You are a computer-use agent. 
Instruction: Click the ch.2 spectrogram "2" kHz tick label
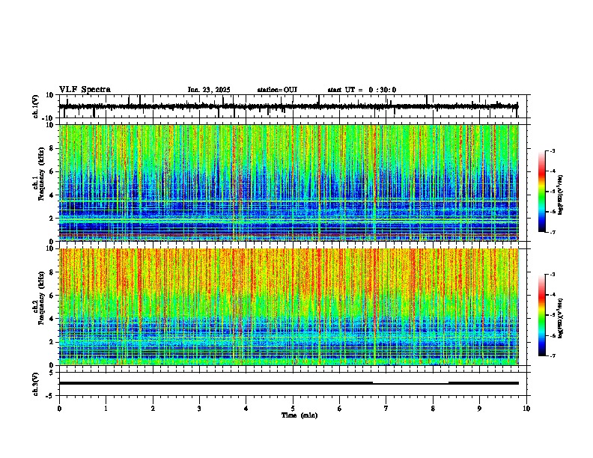point(52,342)
